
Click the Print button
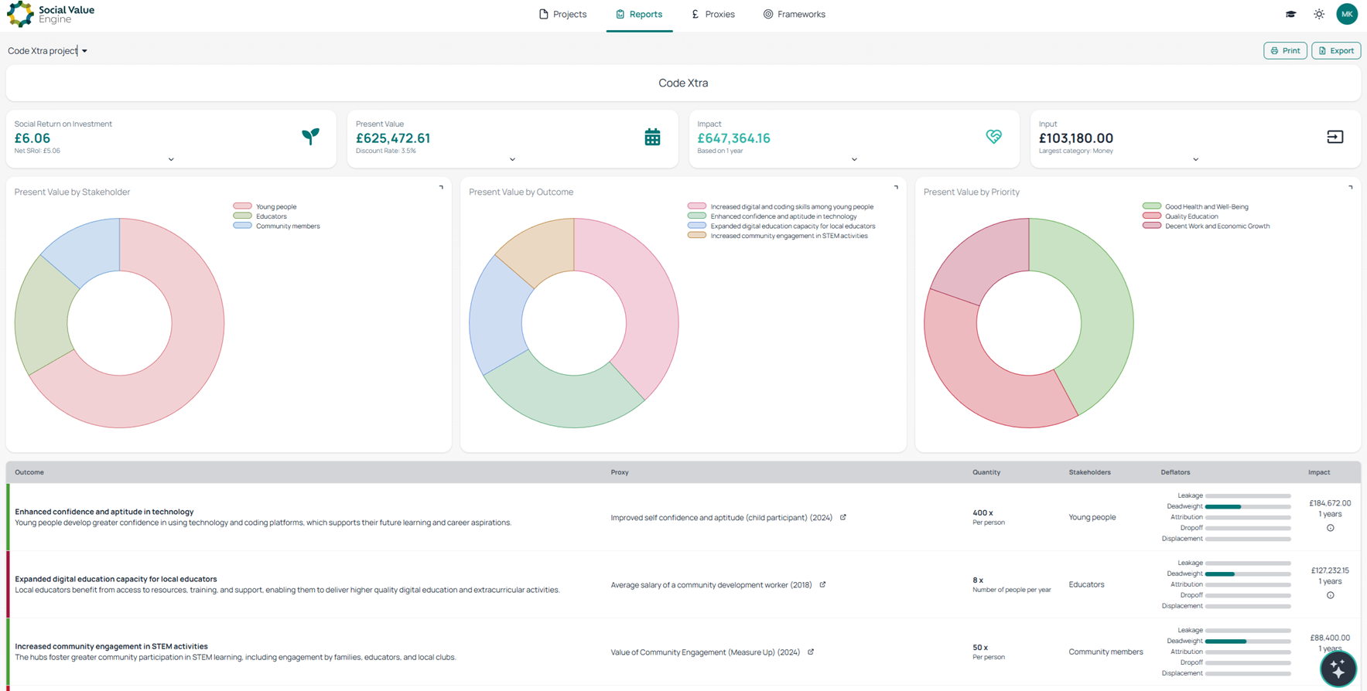(1285, 50)
